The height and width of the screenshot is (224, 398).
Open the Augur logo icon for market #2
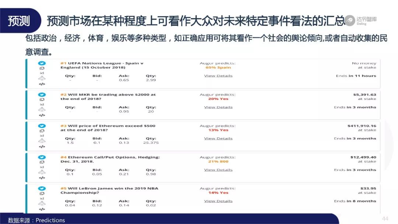pyautogui.click(x=42, y=109)
